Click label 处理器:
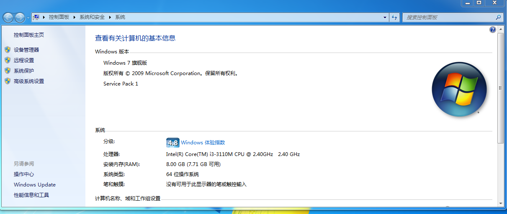This screenshot has width=507, height=214. tap(111, 154)
